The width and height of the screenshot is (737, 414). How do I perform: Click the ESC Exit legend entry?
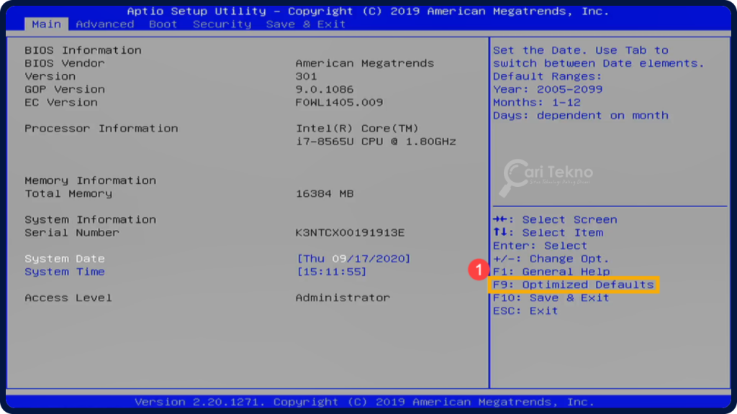[x=525, y=310]
